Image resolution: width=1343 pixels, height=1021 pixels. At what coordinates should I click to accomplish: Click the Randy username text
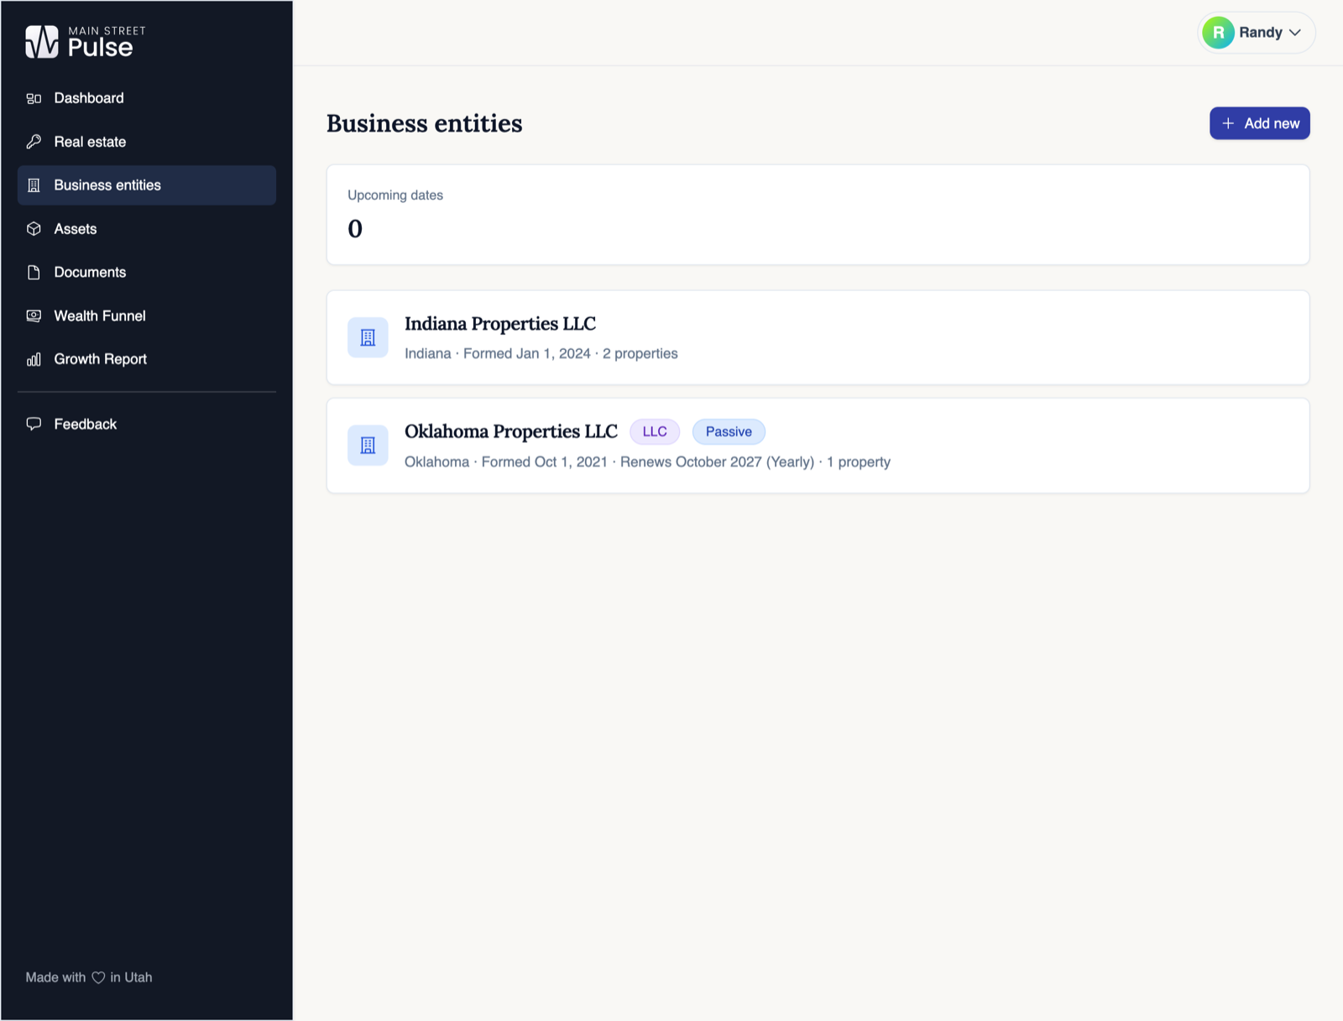pos(1261,33)
